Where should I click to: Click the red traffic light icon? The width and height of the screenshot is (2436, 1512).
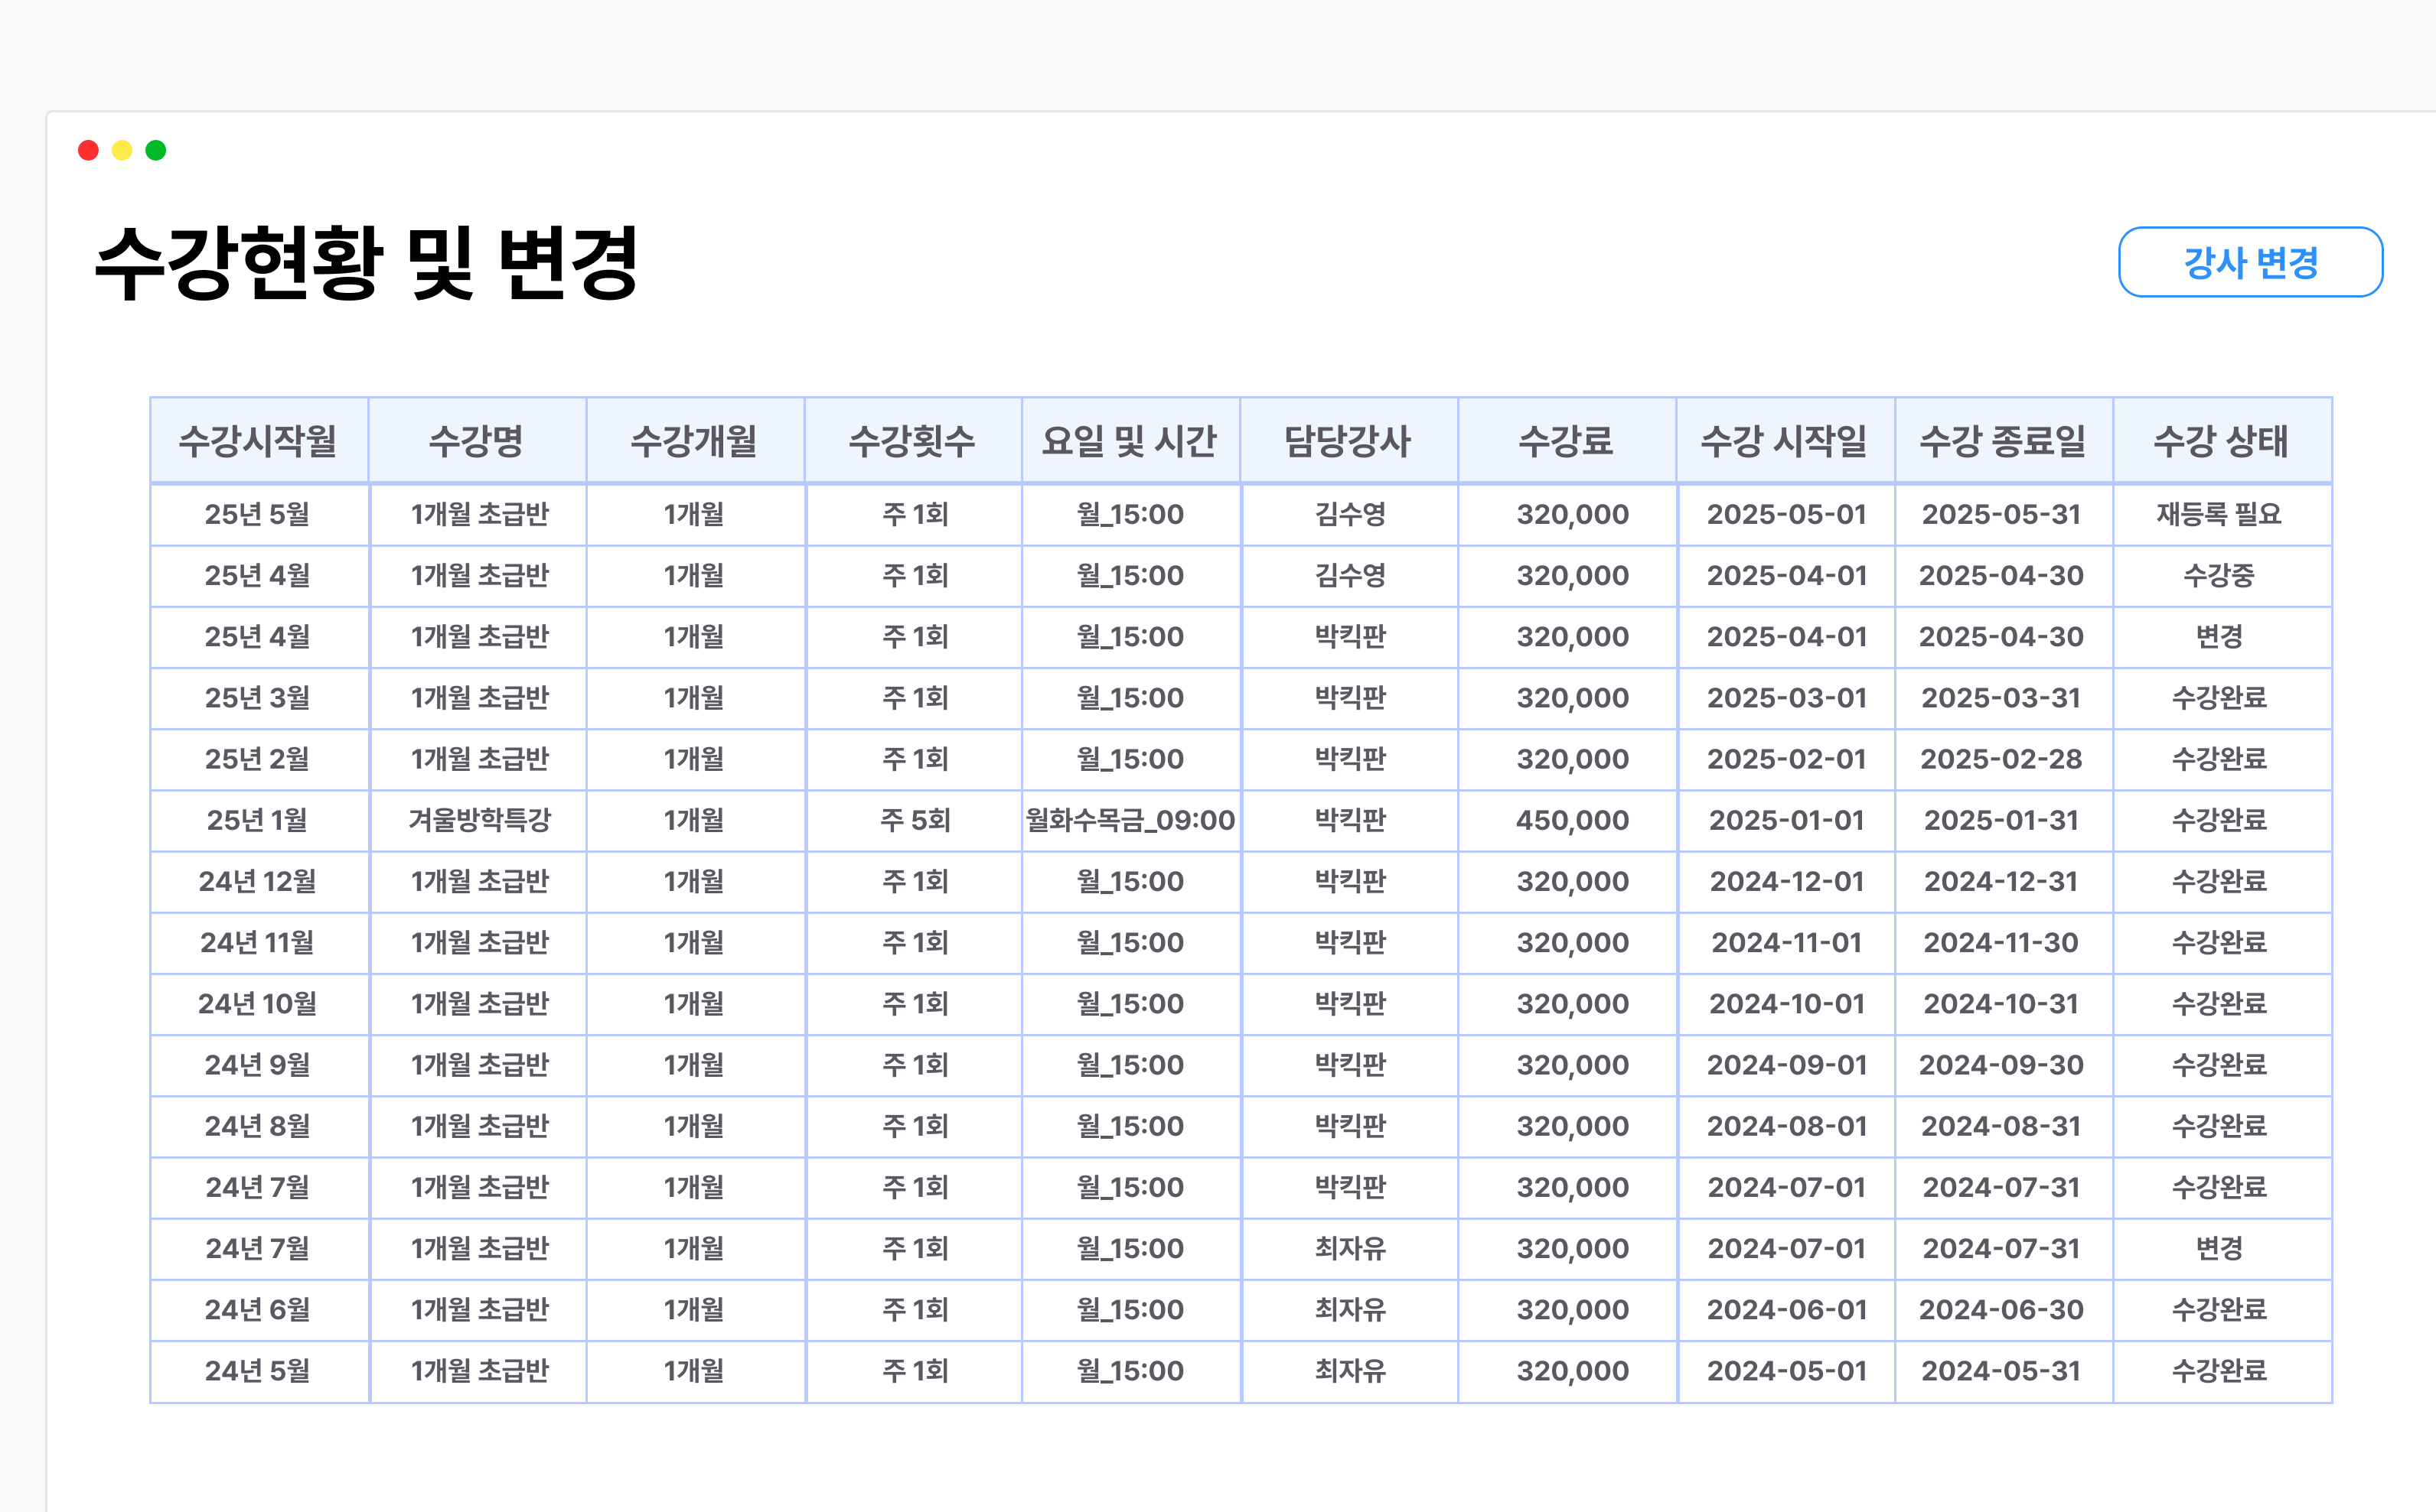tap(89, 149)
